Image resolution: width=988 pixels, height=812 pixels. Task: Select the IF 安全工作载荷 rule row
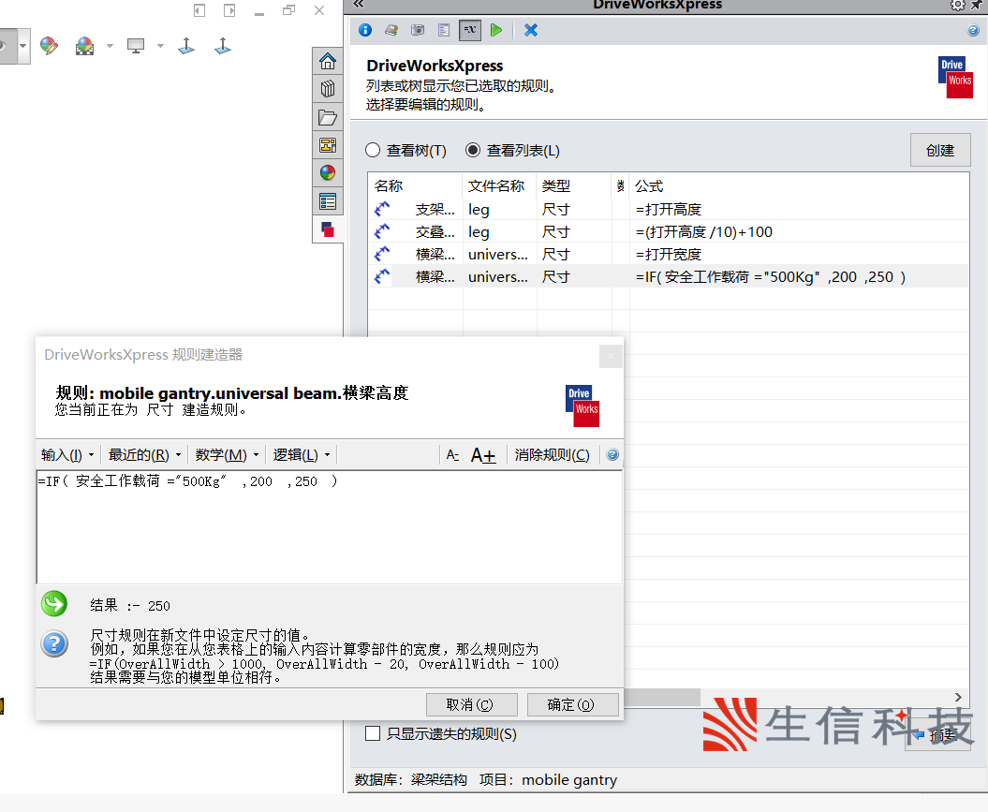[x=668, y=276]
